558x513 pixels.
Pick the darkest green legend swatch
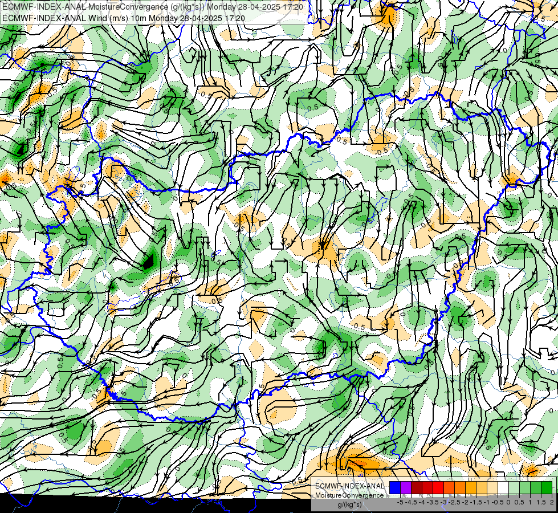pyautogui.click(x=547, y=487)
